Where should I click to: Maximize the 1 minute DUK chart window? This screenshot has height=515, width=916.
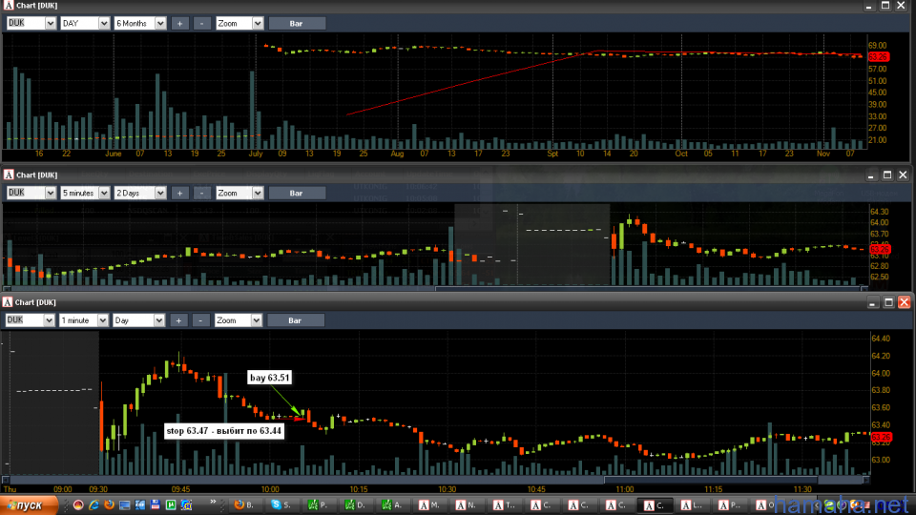(x=887, y=302)
